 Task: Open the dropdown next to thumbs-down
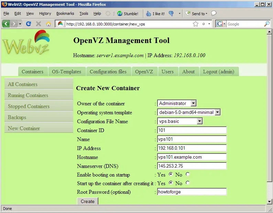click(179, 14)
